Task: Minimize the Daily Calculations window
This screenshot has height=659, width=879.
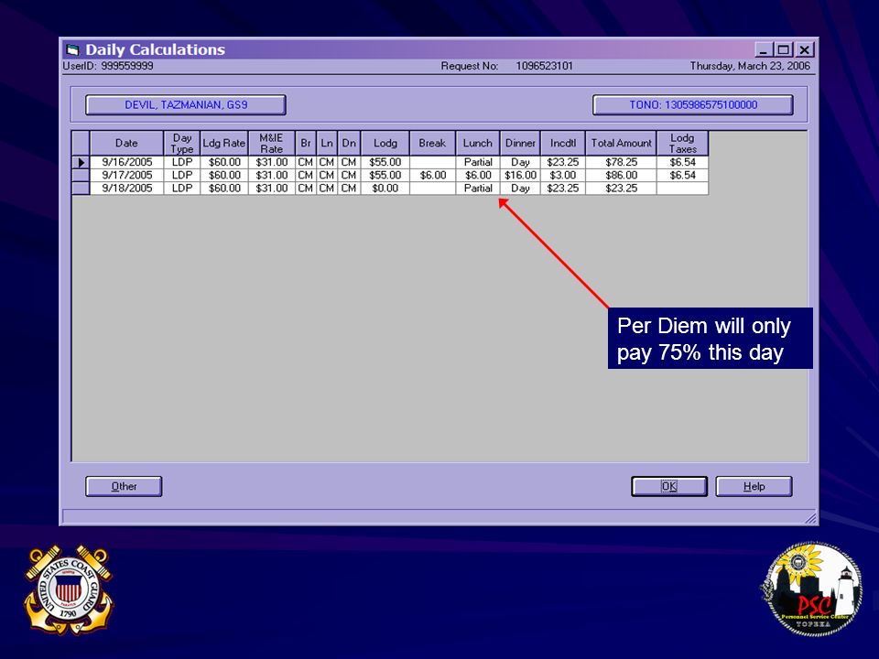Action: click(x=763, y=49)
